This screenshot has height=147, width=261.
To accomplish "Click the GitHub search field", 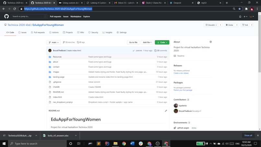I will pyautogui.click(x=29, y=16).
